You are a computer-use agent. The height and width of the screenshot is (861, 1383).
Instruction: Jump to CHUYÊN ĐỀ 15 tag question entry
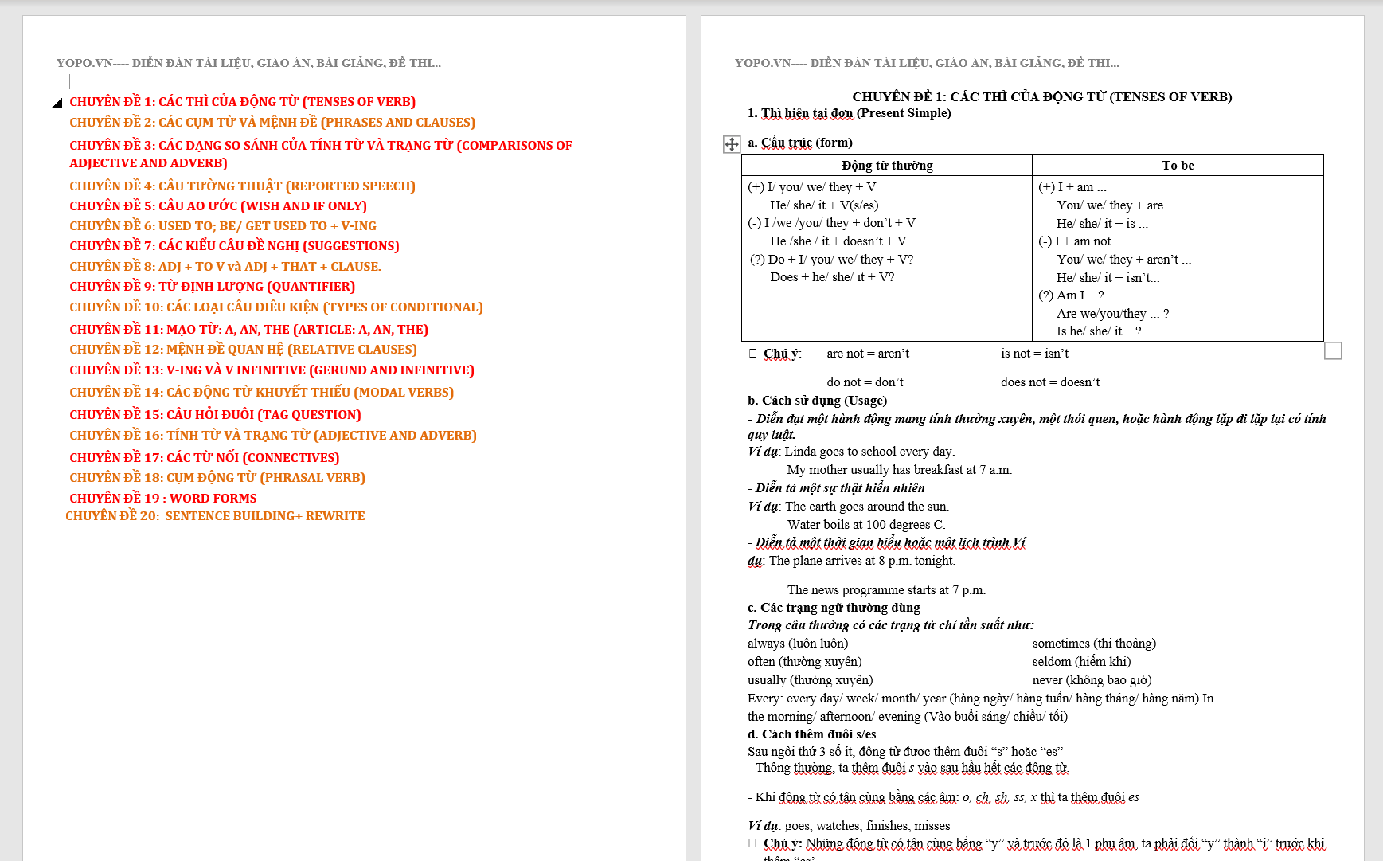click(x=215, y=415)
